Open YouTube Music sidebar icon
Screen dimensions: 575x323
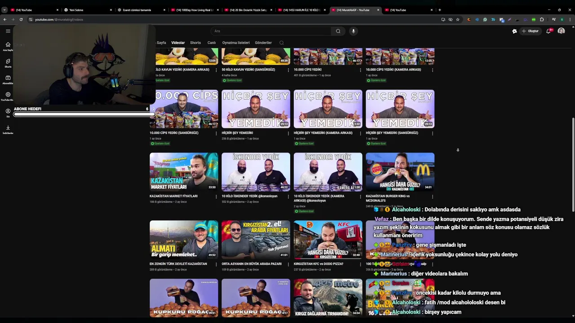coord(8,96)
